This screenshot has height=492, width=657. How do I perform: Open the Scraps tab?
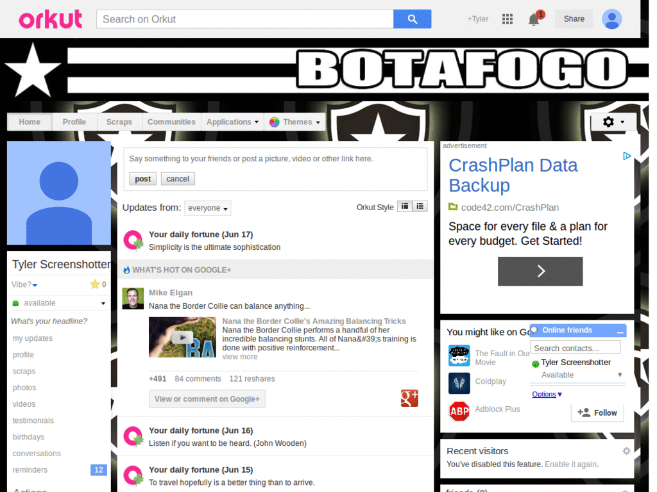point(119,122)
